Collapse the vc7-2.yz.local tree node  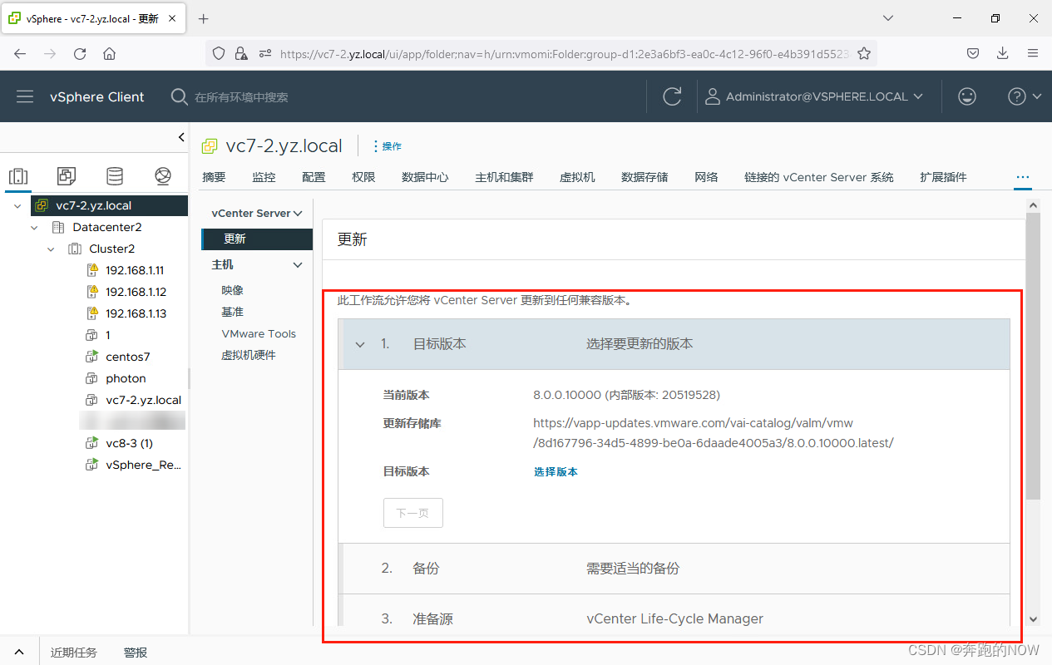(x=17, y=205)
